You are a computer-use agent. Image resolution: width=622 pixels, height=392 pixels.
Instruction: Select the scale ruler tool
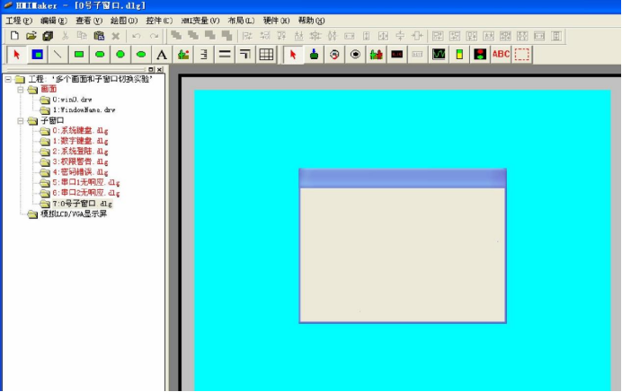click(x=204, y=54)
